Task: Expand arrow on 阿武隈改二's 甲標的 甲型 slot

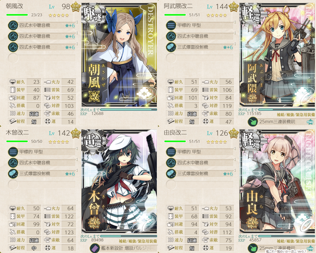Action: pos(235,22)
